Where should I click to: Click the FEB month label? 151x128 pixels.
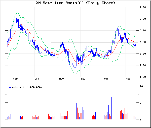128,79
